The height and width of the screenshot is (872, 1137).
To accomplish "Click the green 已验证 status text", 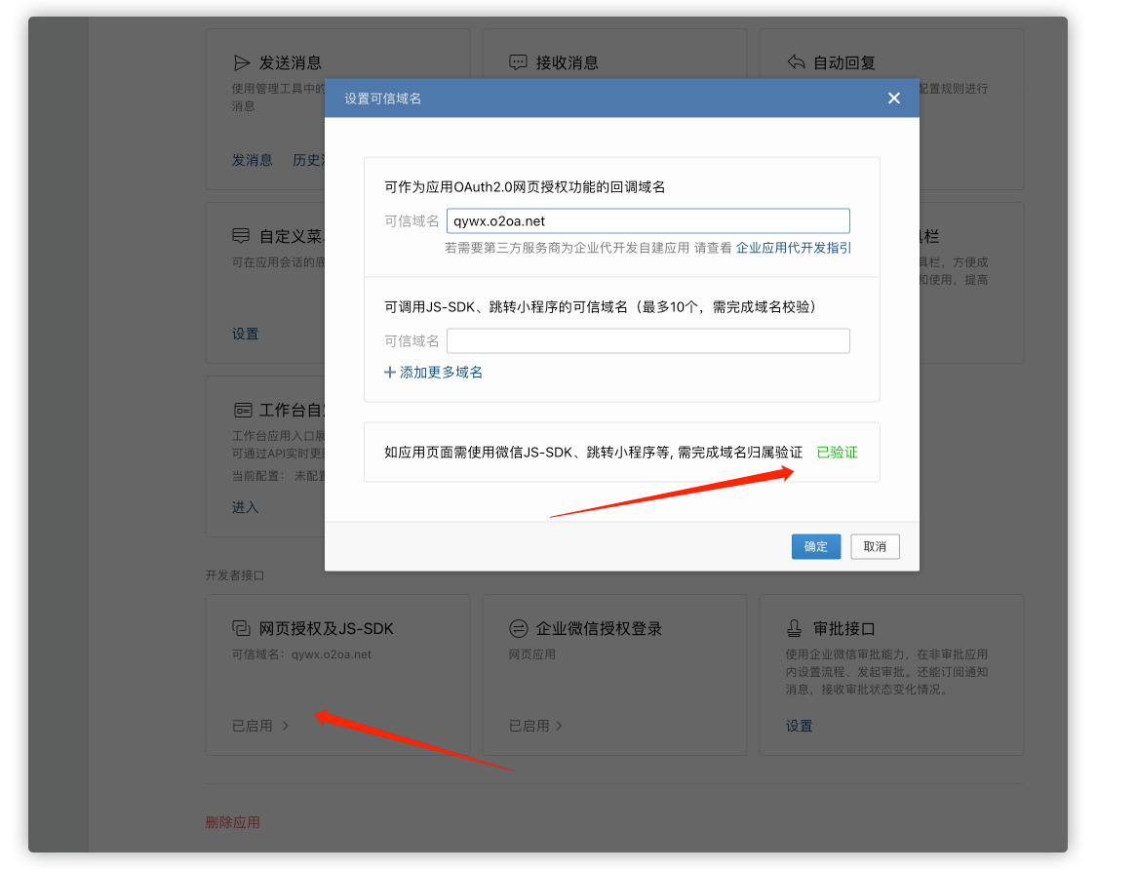I will [x=837, y=453].
